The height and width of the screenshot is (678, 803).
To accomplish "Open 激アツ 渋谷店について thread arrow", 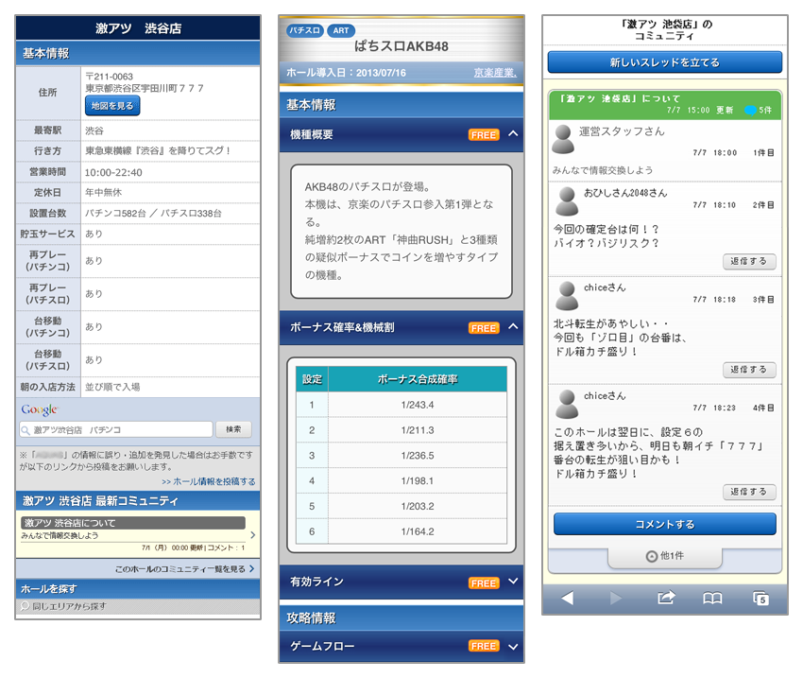I will point(252,534).
